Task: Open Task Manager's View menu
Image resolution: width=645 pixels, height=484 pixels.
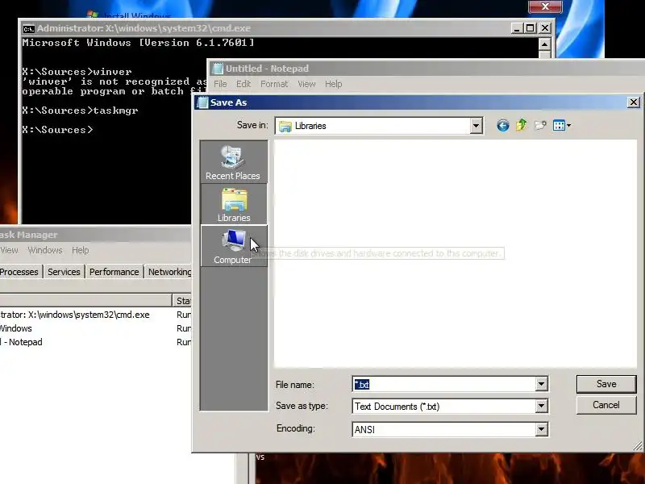Action: tap(9, 250)
